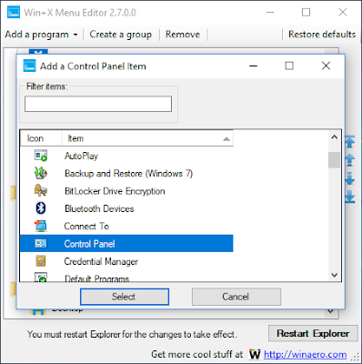Click the list vertical scrollbar thumb

click(x=335, y=160)
